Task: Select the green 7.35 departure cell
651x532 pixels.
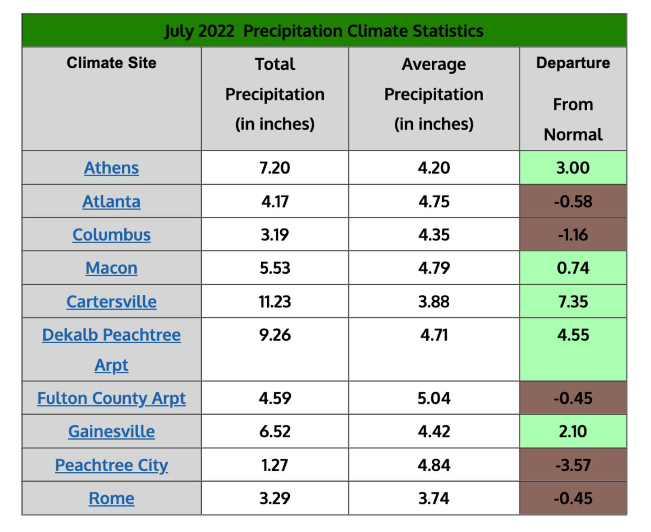Action: pyautogui.click(x=573, y=302)
